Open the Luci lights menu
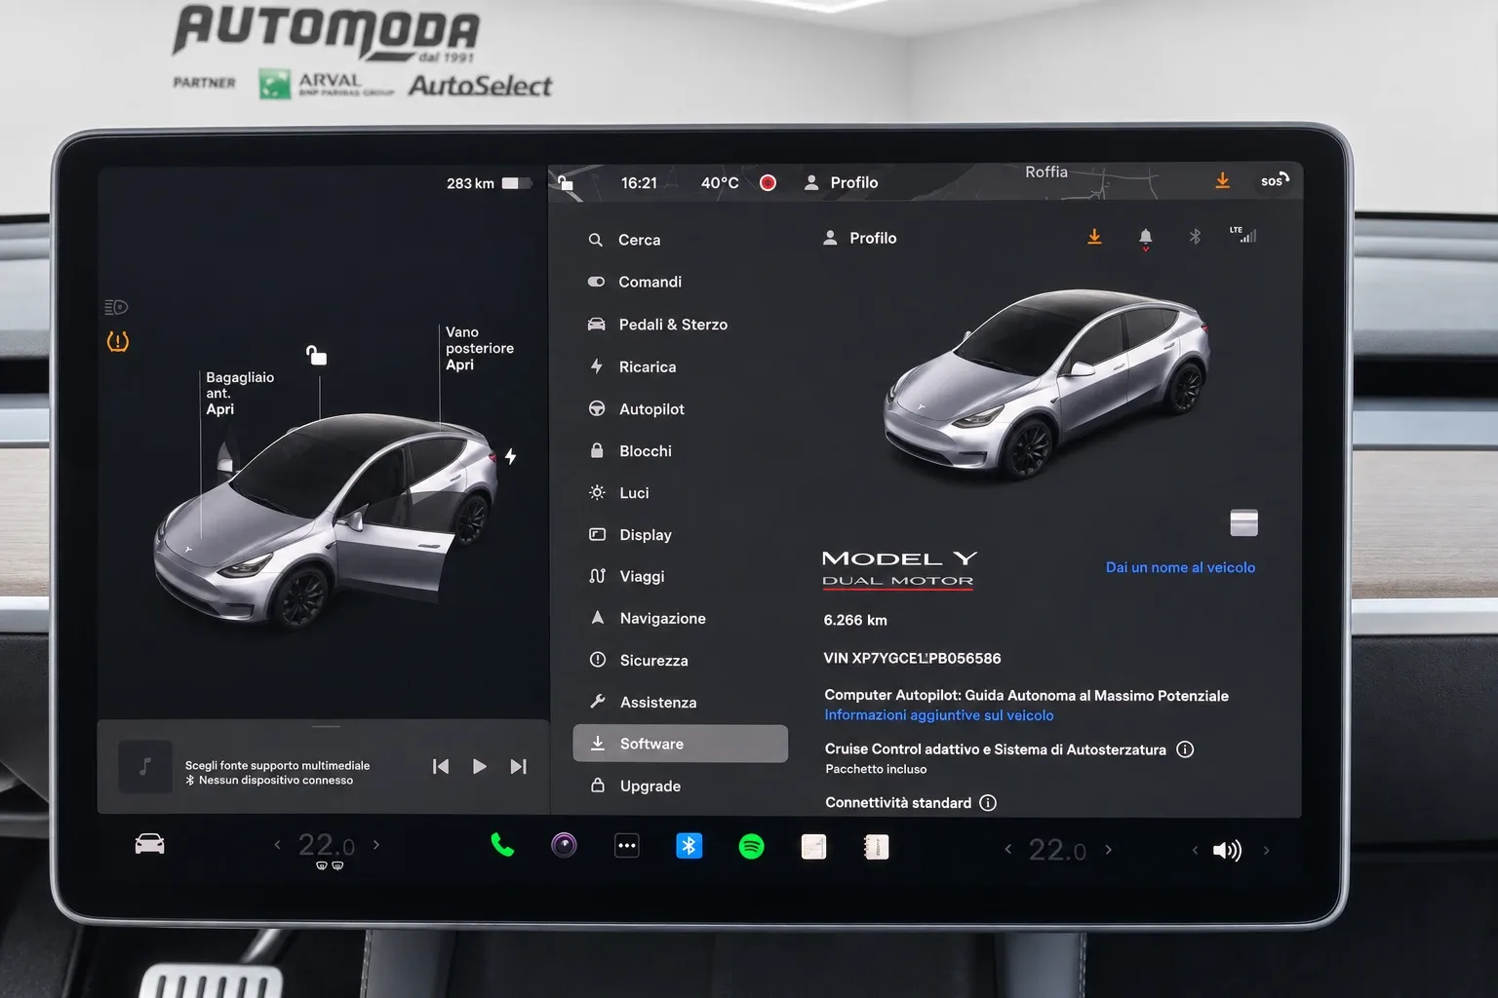Image resolution: width=1498 pixels, height=998 pixels. (619, 493)
